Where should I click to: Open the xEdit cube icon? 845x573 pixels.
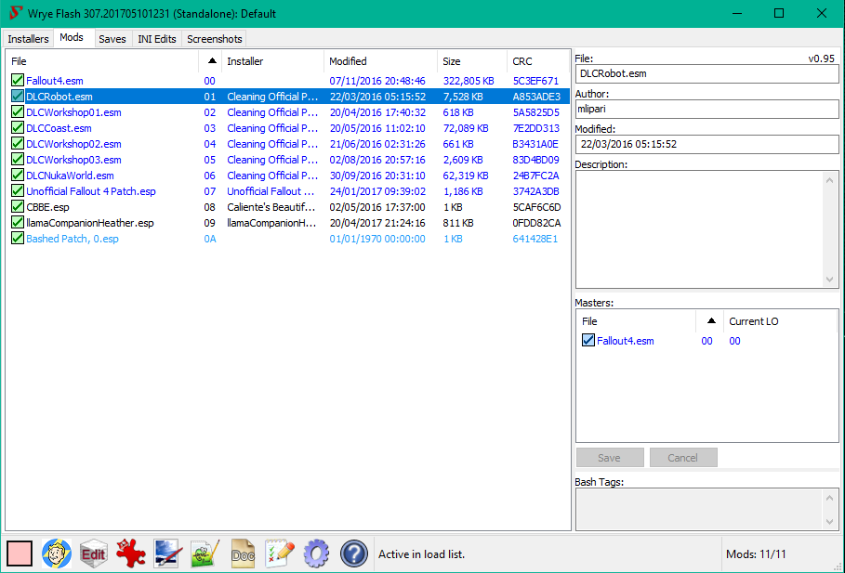(x=93, y=553)
